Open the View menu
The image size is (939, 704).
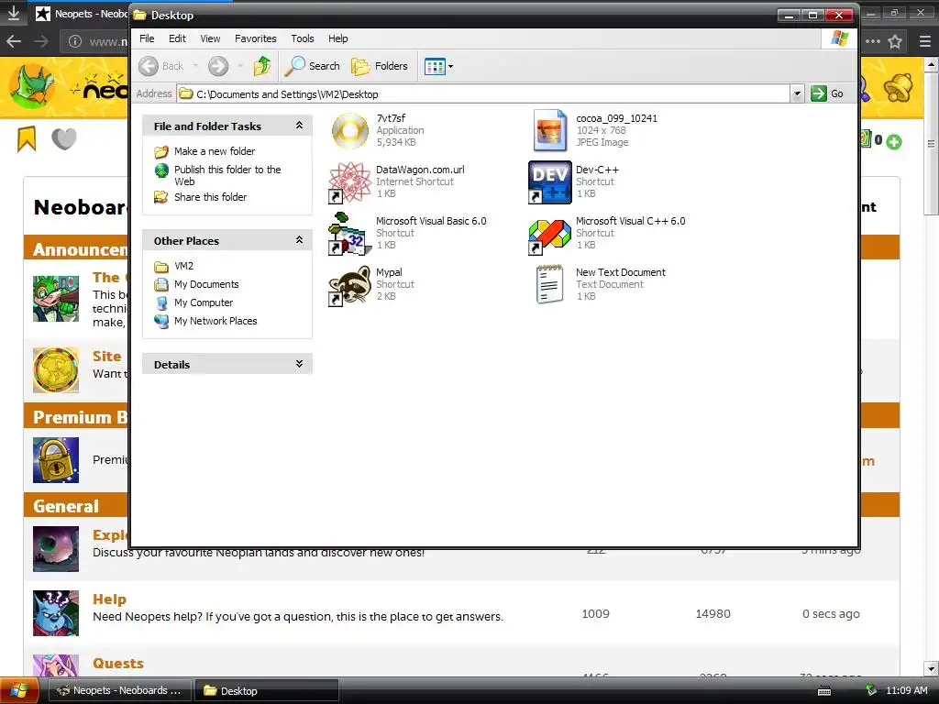click(210, 38)
